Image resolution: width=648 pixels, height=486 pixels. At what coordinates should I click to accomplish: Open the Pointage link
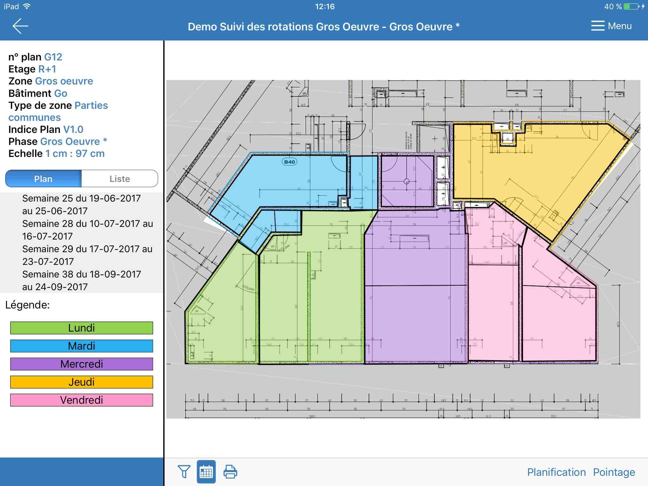click(614, 472)
